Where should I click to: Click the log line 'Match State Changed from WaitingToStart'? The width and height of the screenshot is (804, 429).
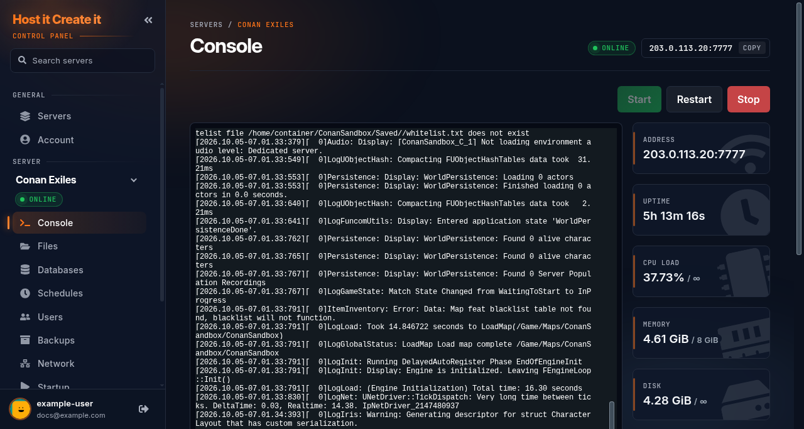393,296
